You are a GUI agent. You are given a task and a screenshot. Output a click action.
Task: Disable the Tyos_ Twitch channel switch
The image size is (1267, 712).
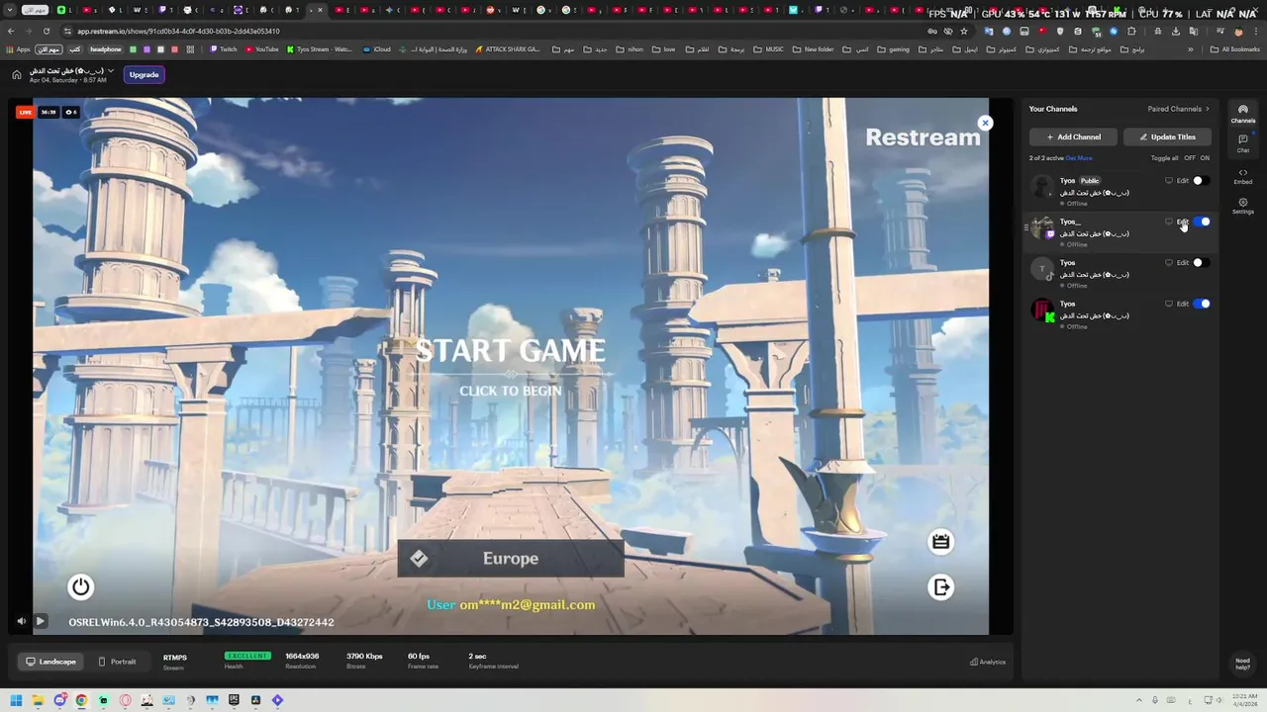pyautogui.click(x=1201, y=222)
